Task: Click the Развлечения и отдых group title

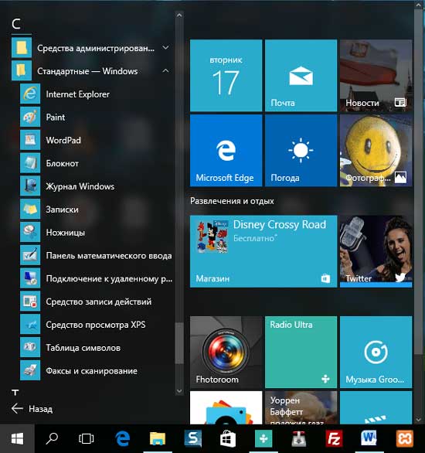Action: [232, 201]
